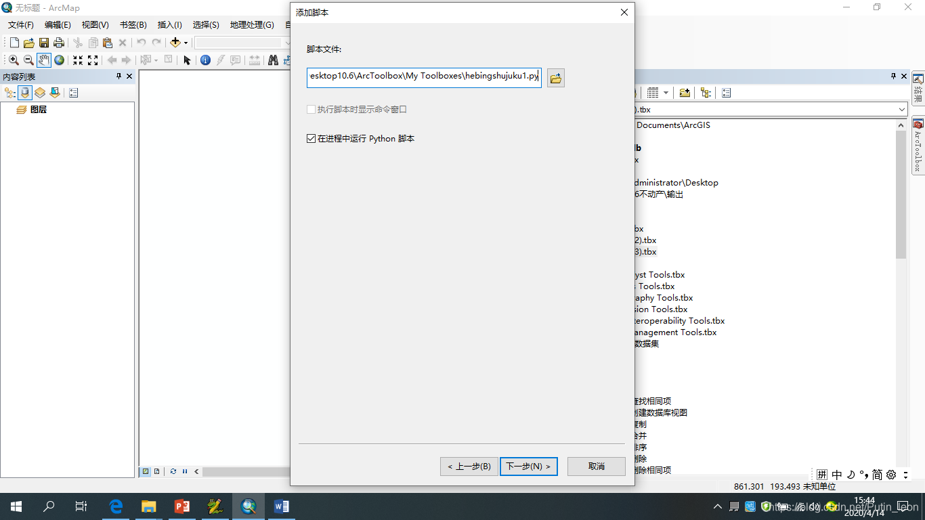Image resolution: width=925 pixels, height=520 pixels.
Task: Click Connect To Folder icon in Catalog
Action: pyautogui.click(x=685, y=93)
